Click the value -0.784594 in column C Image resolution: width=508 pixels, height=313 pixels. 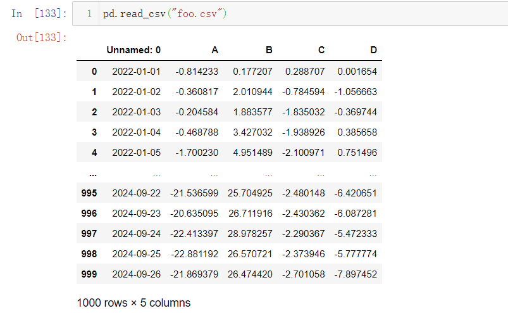tap(303, 92)
